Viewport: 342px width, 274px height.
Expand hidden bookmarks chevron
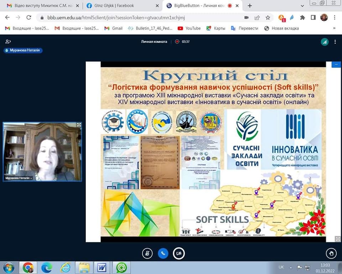point(334,28)
